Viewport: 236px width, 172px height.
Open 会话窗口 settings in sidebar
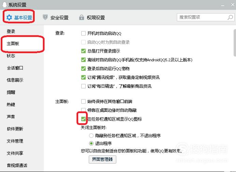15,68
